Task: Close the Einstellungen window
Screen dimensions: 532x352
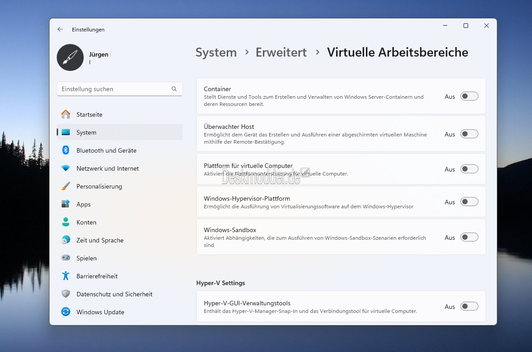Action: pyautogui.click(x=487, y=26)
